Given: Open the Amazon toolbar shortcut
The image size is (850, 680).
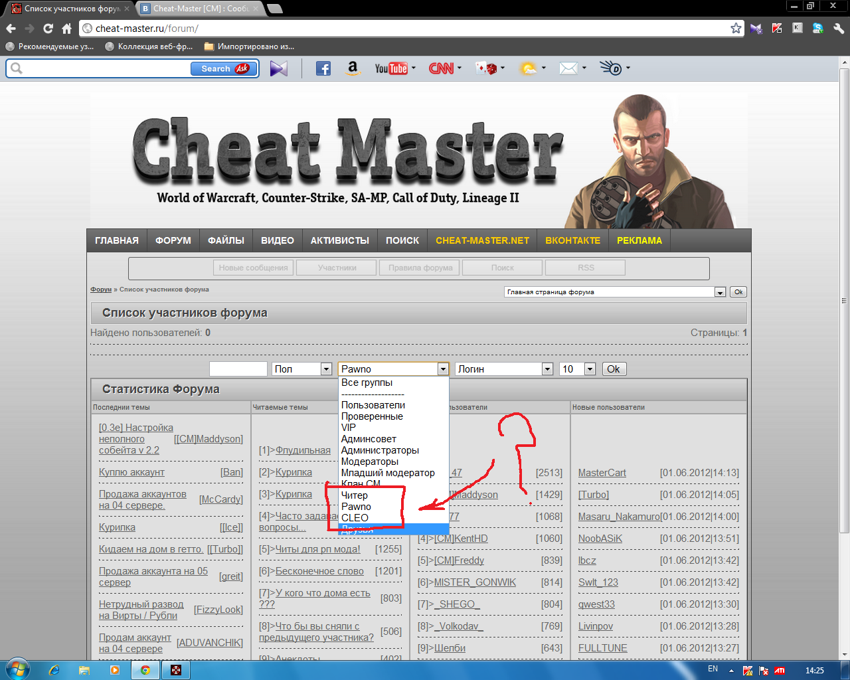Looking at the screenshot, I should [353, 68].
